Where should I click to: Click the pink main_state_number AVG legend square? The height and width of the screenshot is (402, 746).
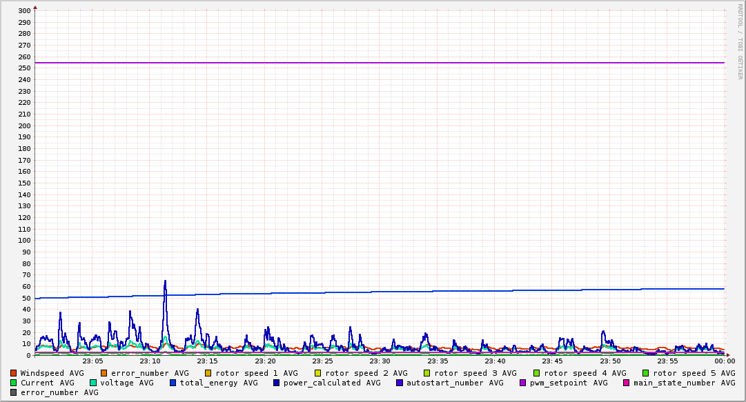tap(627, 383)
